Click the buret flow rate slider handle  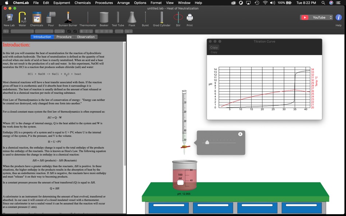[x=207, y=143]
